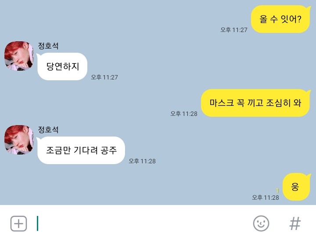The image size is (316, 241).
Task: Tap the 정호석 name above '조금만 기다려 공주'
Action: pos(48,129)
